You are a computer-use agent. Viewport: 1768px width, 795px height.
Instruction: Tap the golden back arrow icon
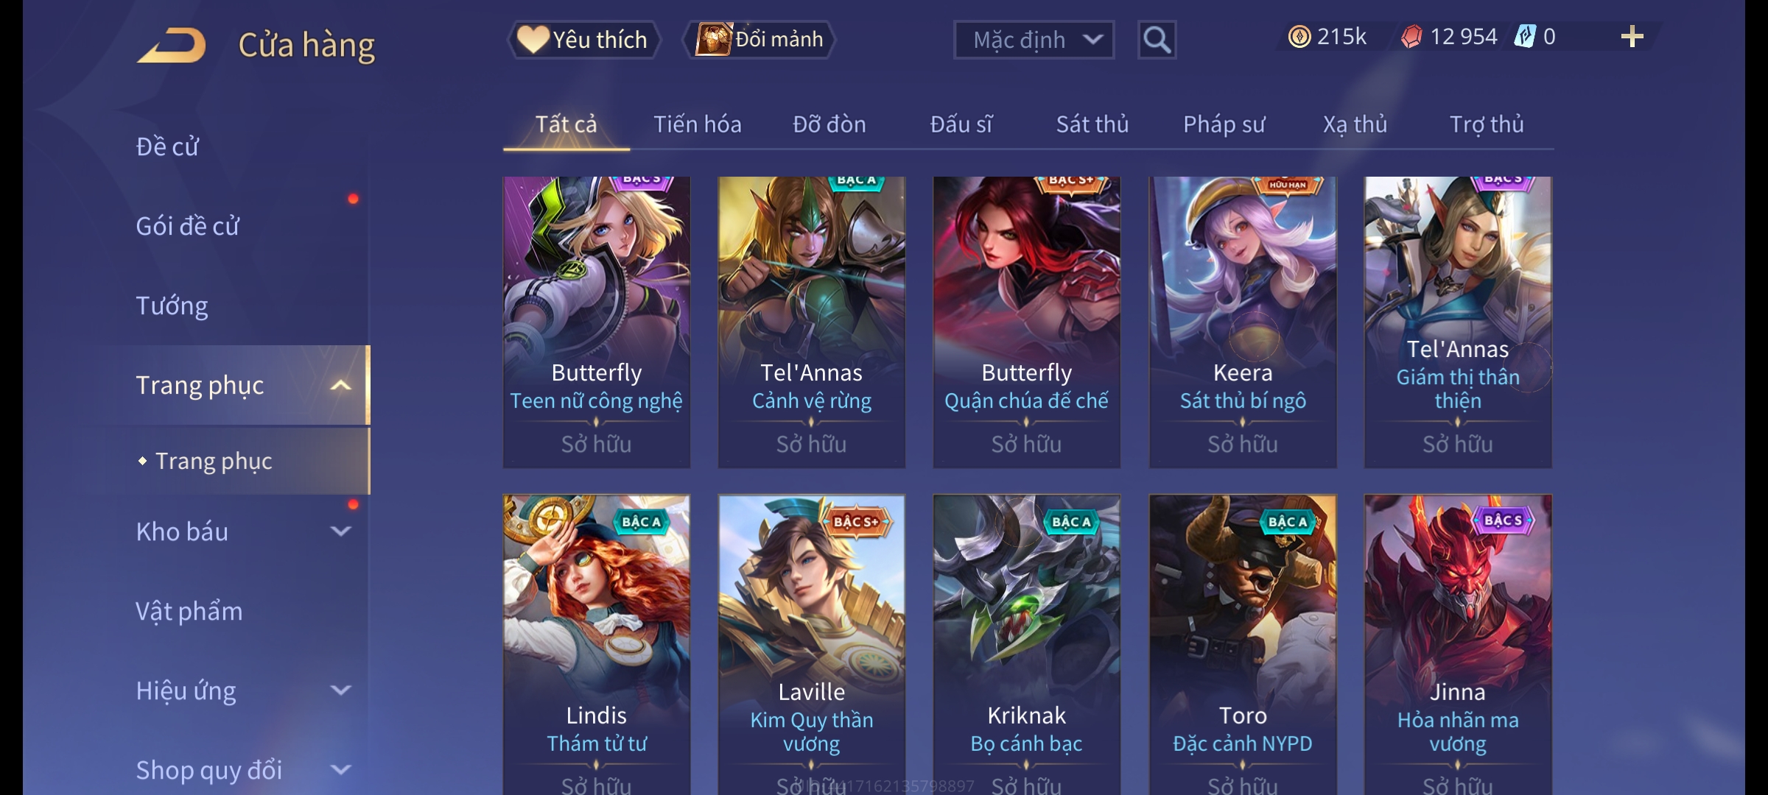(x=171, y=46)
